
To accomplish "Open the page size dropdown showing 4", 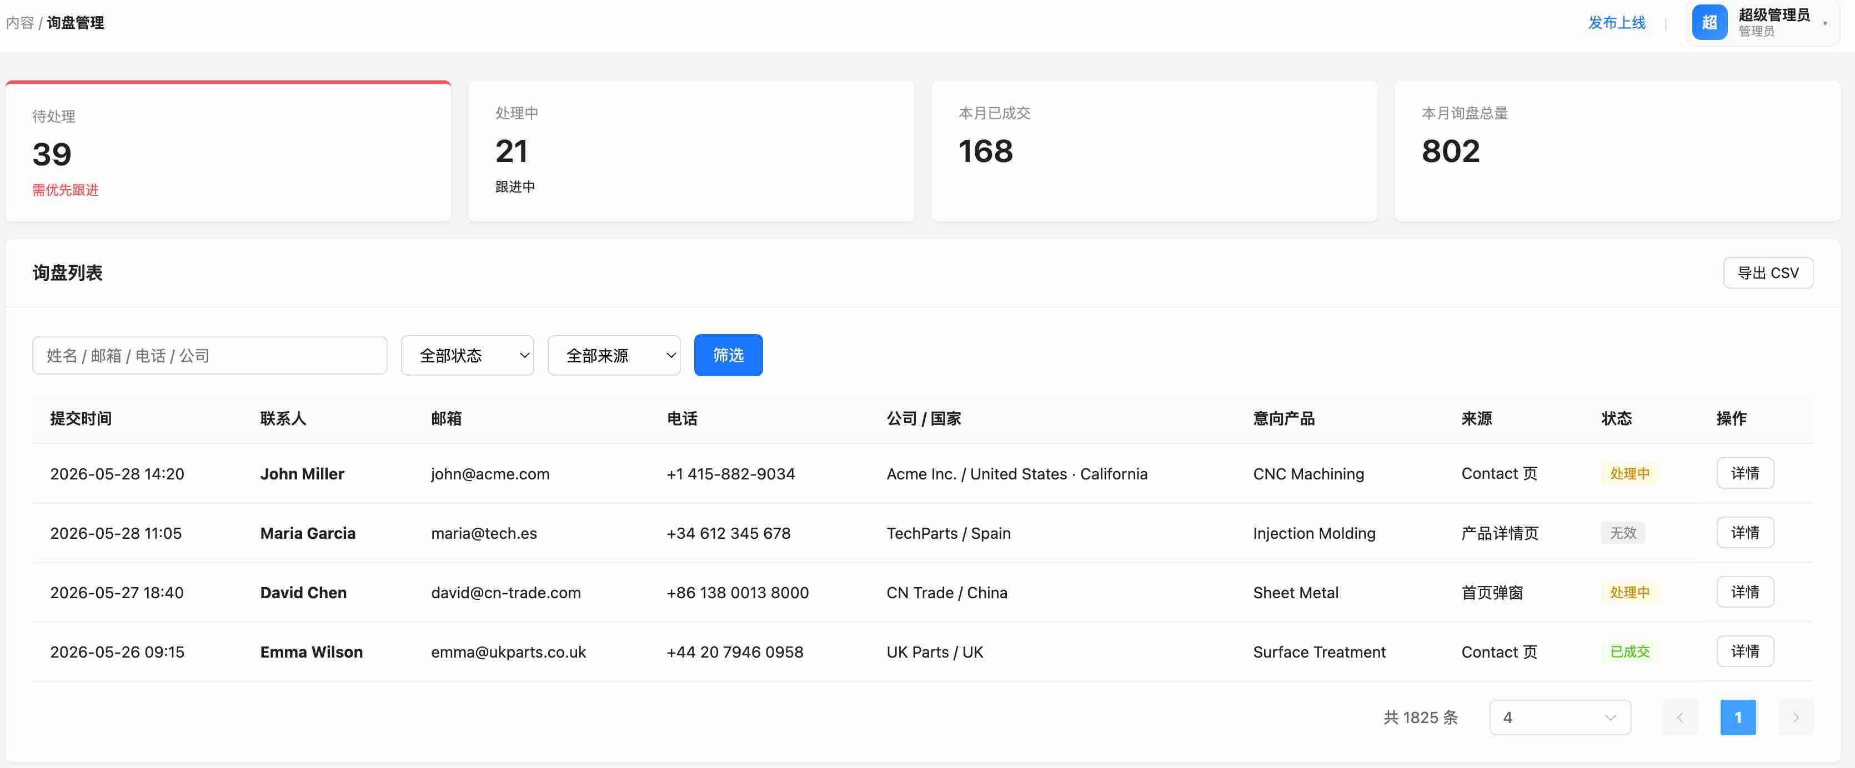I will tap(1560, 718).
